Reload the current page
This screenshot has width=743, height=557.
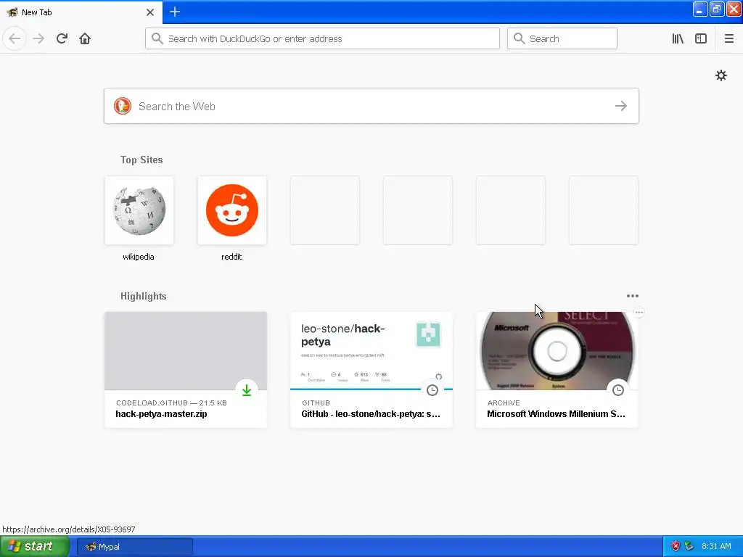62,38
